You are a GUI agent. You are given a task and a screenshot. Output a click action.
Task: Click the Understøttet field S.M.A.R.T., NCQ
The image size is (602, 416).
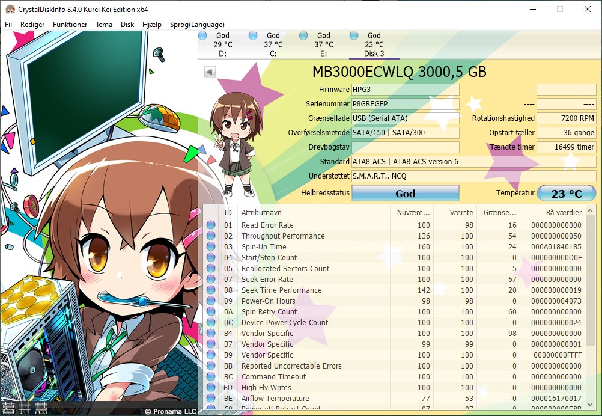click(474, 176)
